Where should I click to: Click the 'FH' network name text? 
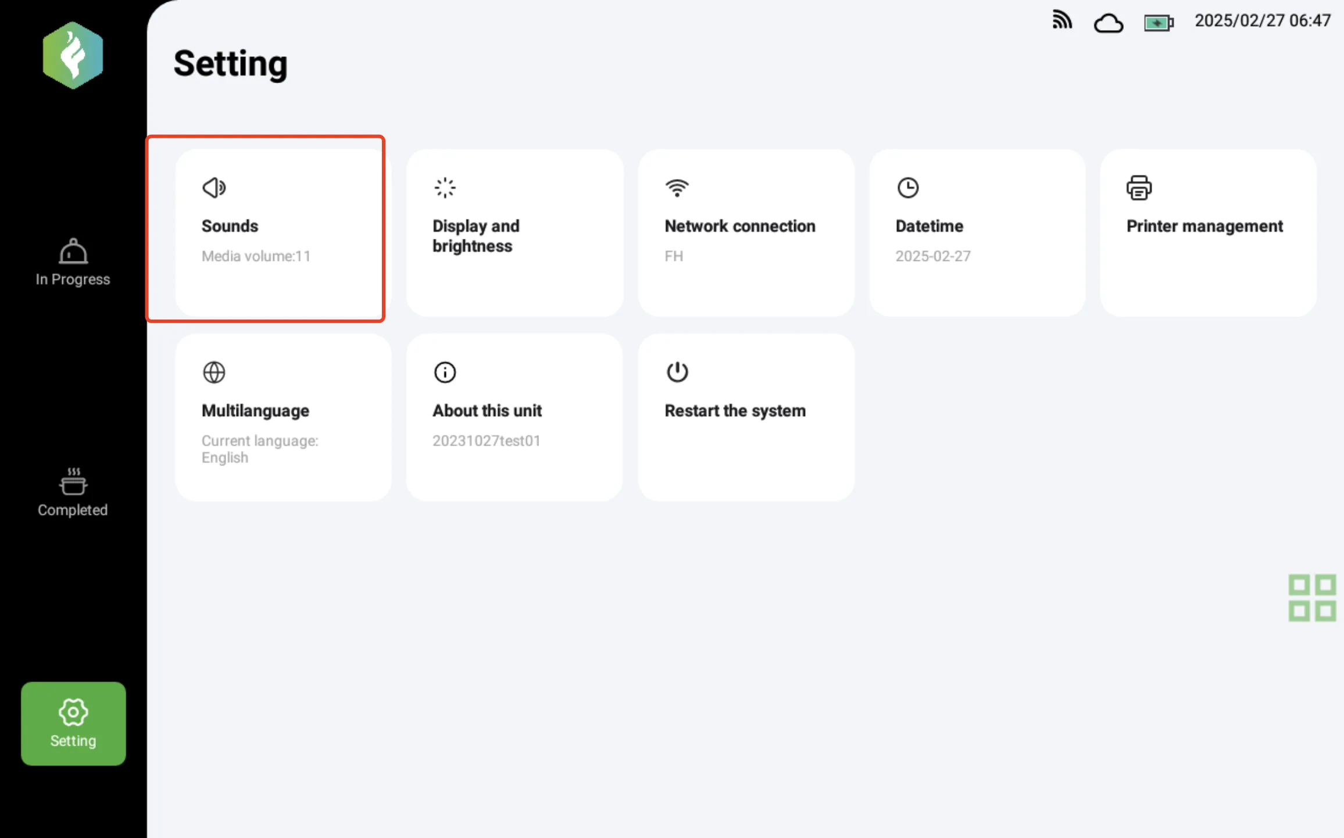pyautogui.click(x=674, y=256)
